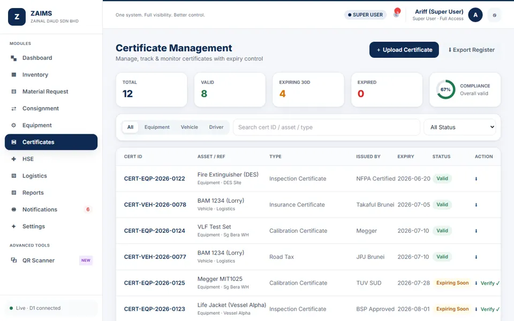The width and height of the screenshot is (514, 321).
Task: Click the Settings sidebar icon
Action: (x=14, y=226)
